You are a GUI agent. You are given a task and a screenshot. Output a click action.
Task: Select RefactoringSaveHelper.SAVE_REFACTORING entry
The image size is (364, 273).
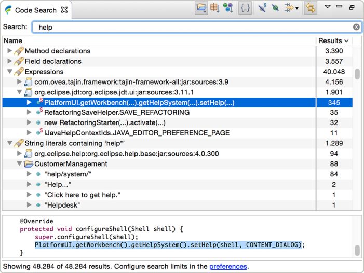(117, 113)
